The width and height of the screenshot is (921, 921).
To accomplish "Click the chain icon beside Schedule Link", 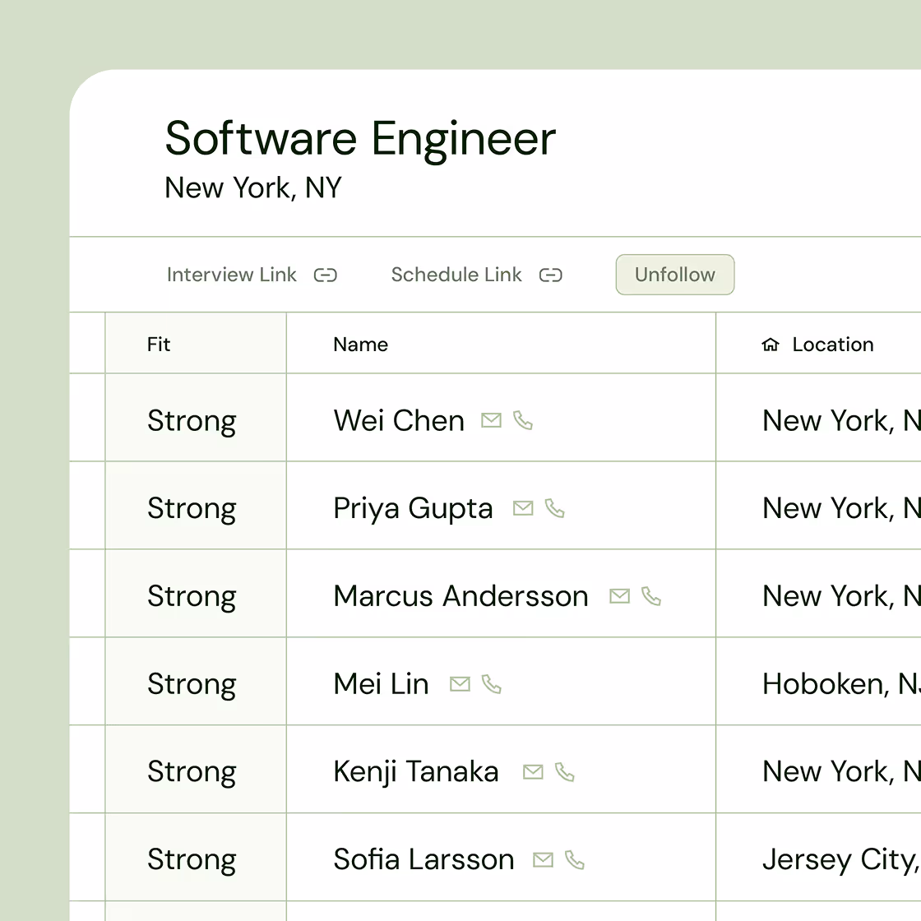I will 550,275.
